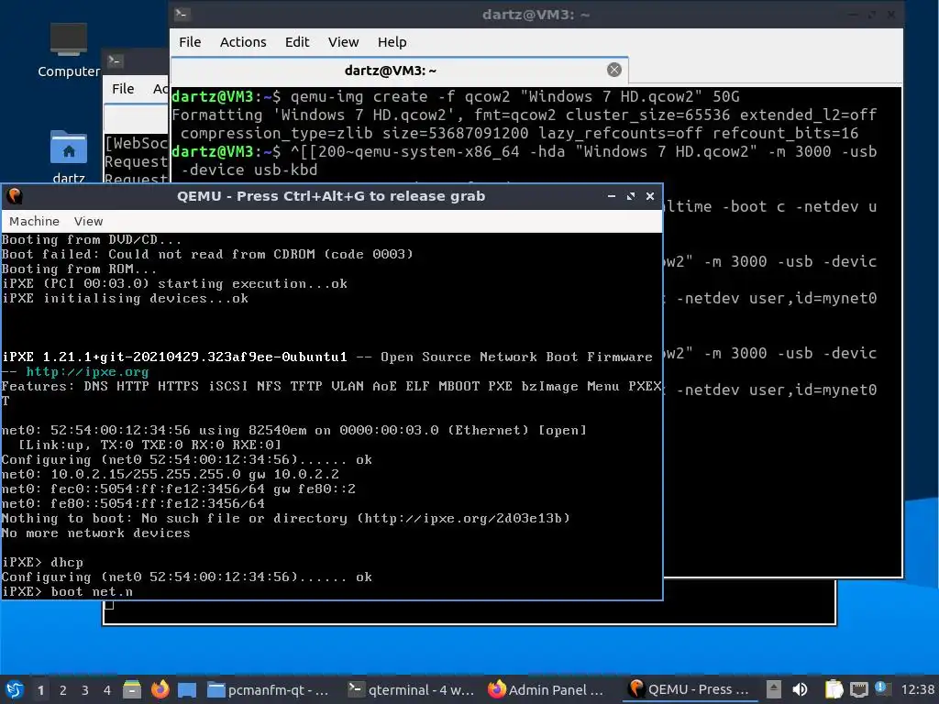Open the update-notifier tray icon

point(881,688)
